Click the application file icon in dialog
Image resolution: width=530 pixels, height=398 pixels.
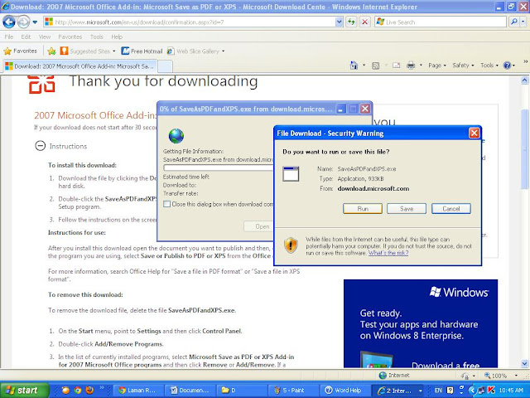click(291, 174)
